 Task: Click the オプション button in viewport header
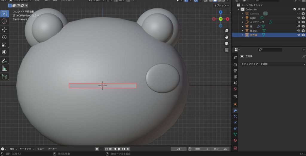[x=221, y=6]
